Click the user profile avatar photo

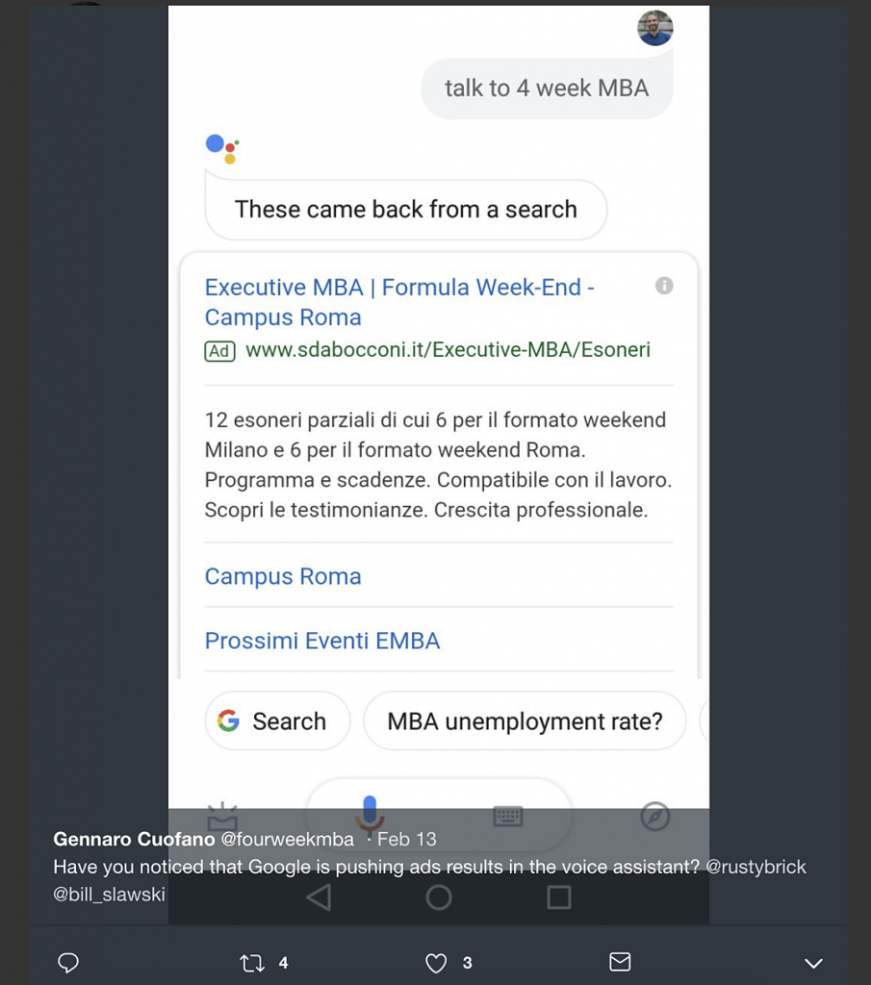click(655, 28)
